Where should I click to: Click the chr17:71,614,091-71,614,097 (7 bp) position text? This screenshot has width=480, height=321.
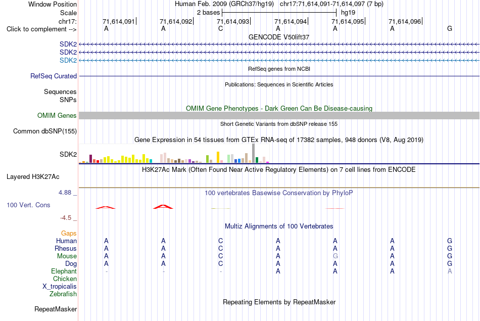[331, 4]
